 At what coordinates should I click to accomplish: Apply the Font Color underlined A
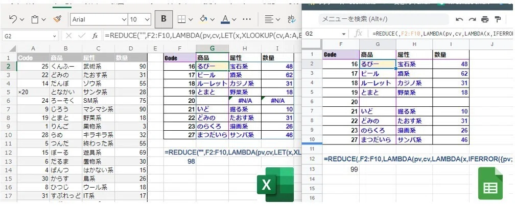(225, 19)
